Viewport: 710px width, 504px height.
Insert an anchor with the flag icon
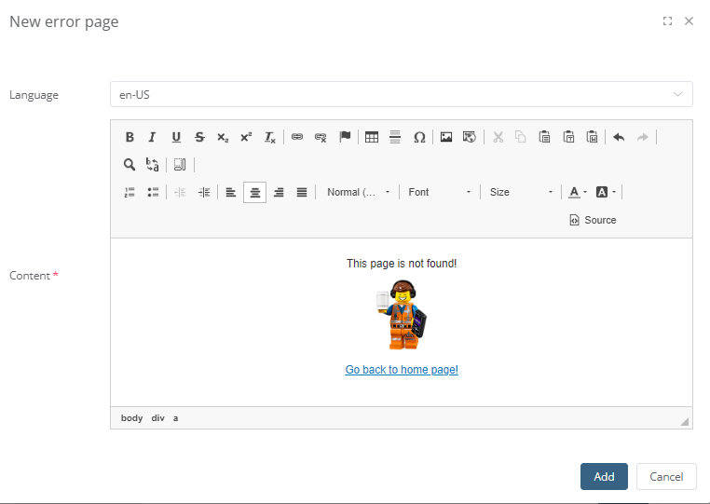(x=345, y=137)
